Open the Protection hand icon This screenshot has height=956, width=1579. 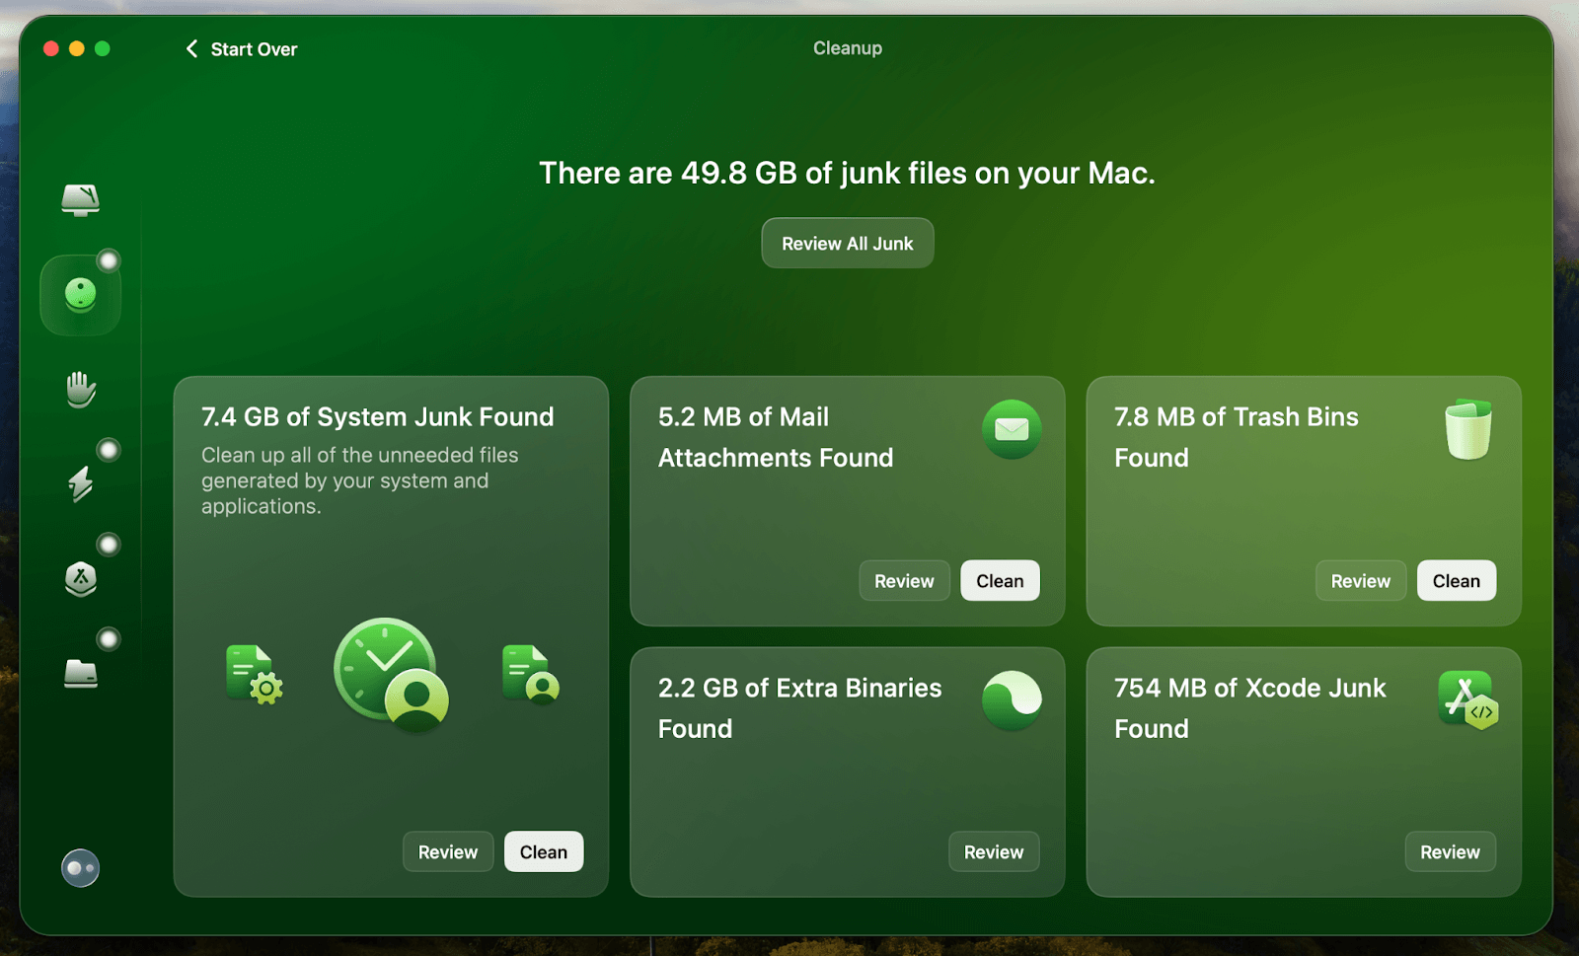coord(81,389)
